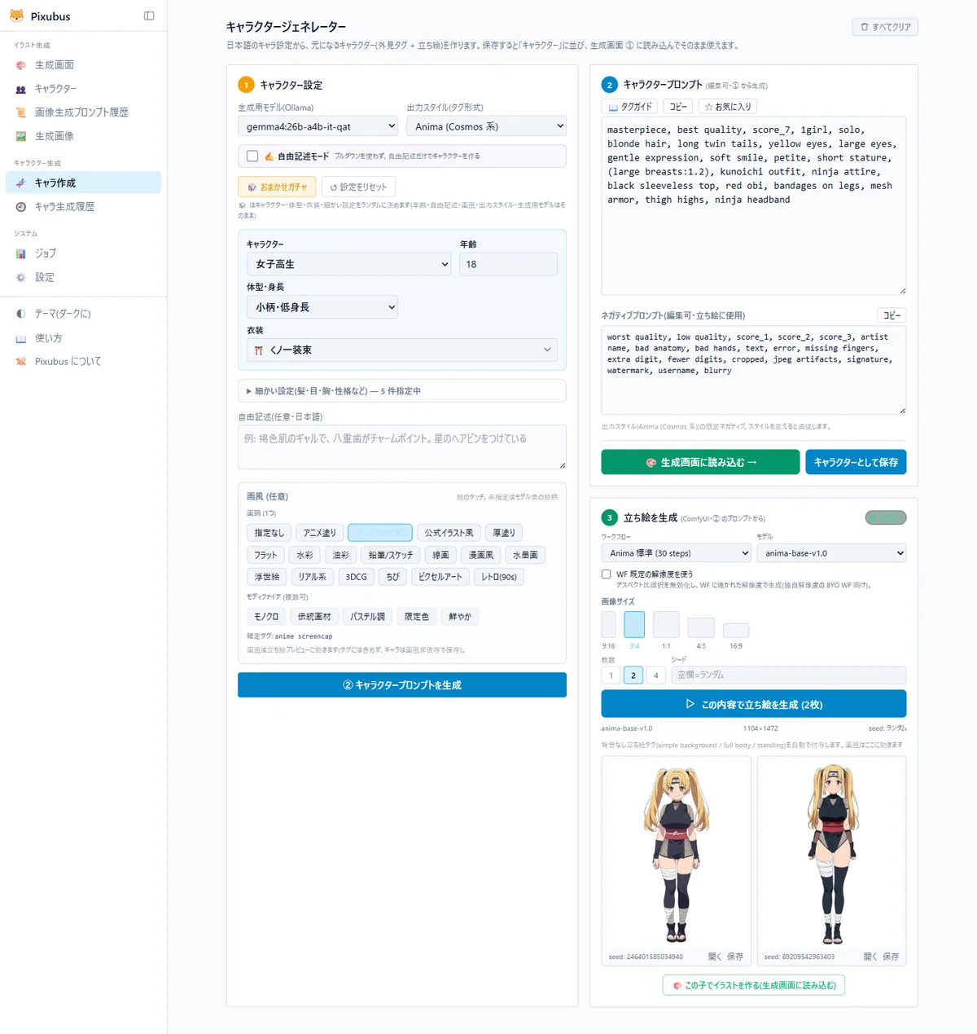Click この子でイラストを作る button
Viewport: 977px width, 1034px height.
tap(754, 985)
